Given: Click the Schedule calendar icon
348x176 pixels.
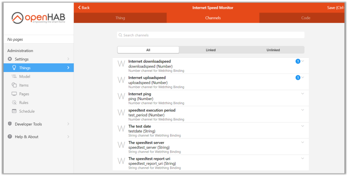Looking at the screenshot, I should 14,111.
